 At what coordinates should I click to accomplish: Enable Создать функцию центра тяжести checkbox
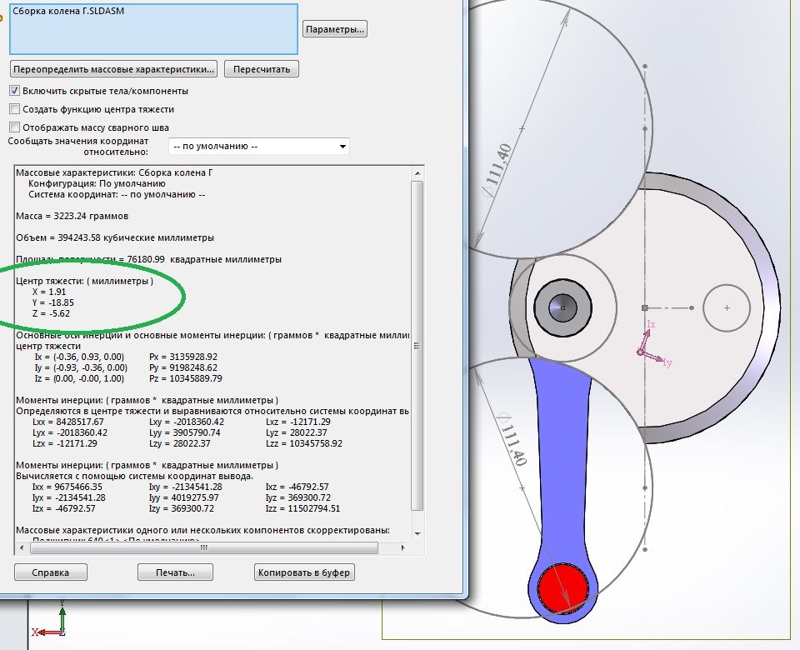(x=14, y=109)
